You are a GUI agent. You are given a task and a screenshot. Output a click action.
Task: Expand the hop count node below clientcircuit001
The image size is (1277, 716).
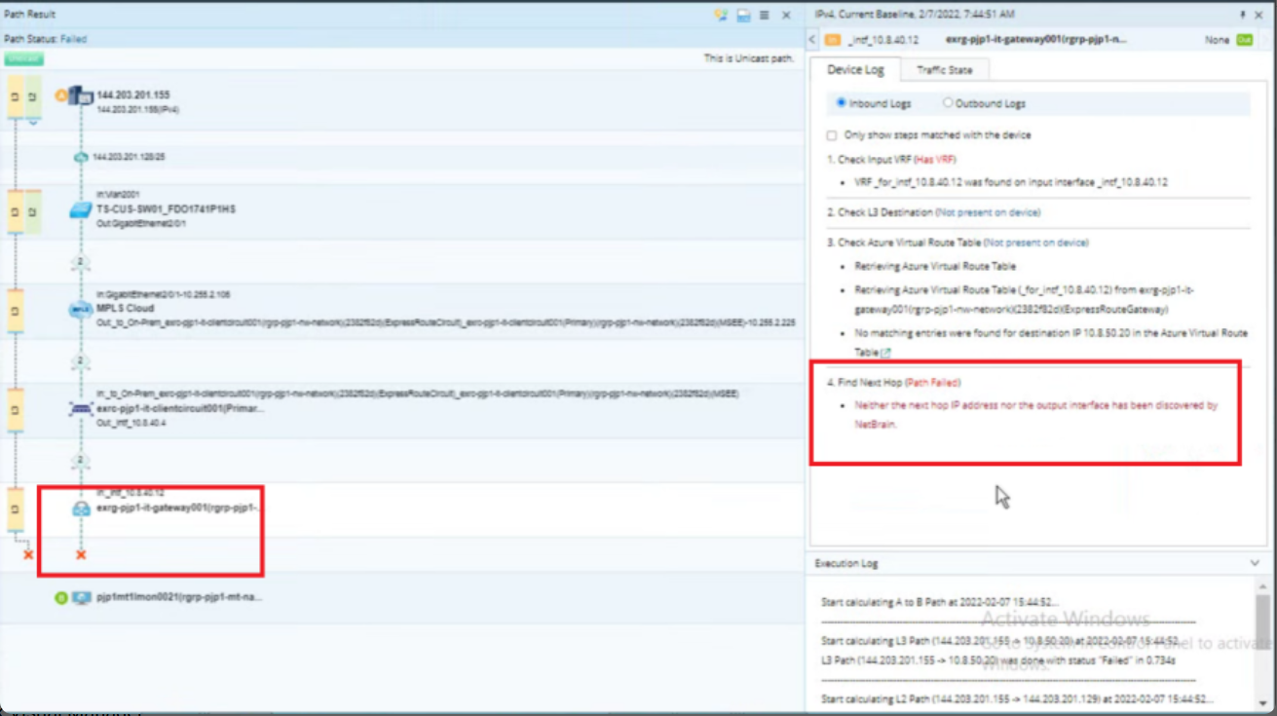[x=82, y=460]
